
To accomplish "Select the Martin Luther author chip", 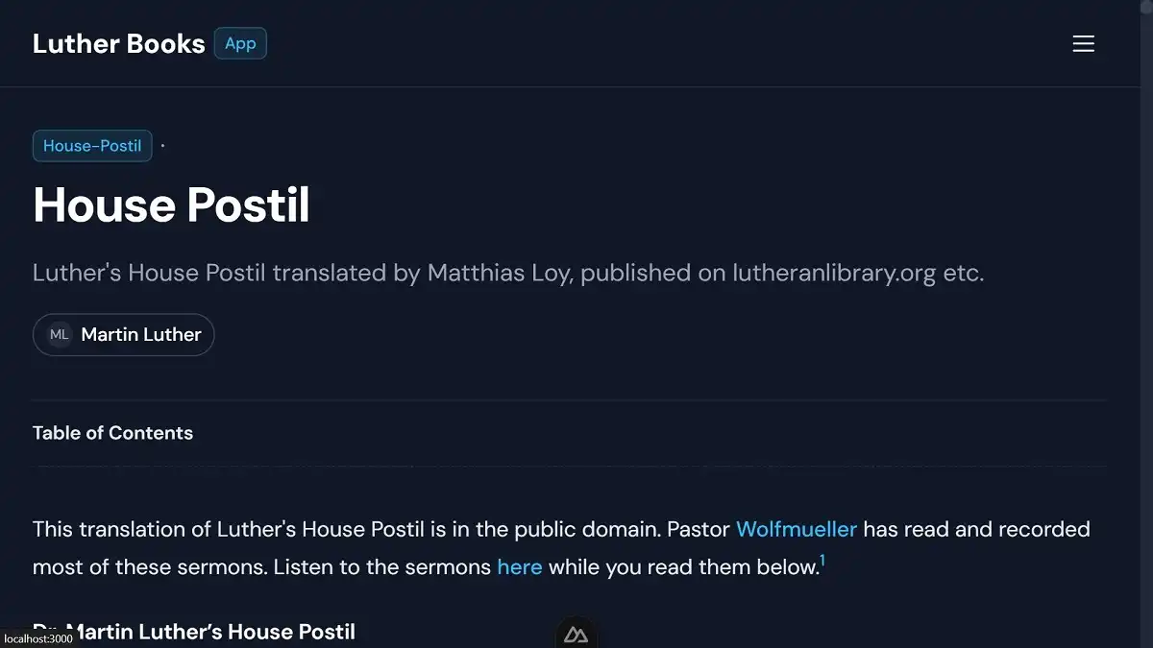I will pyautogui.click(x=123, y=334).
